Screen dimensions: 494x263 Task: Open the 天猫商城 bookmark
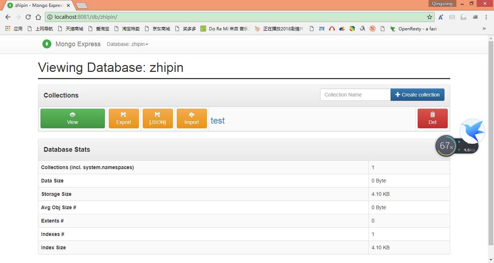pos(71,29)
